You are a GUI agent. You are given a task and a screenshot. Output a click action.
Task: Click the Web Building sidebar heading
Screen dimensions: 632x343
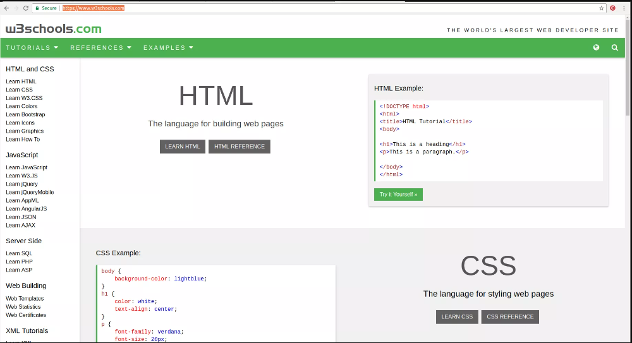[x=26, y=286]
